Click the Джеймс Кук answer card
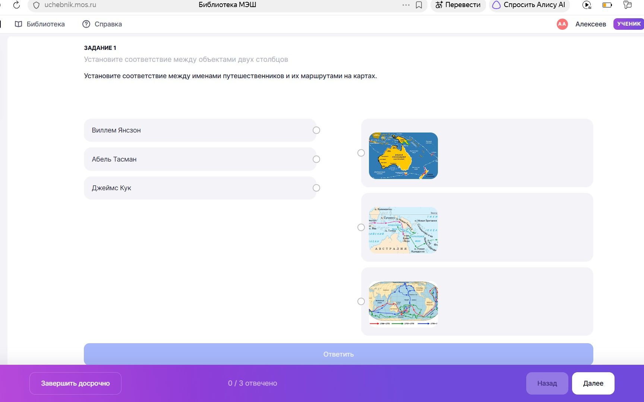 click(x=200, y=188)
